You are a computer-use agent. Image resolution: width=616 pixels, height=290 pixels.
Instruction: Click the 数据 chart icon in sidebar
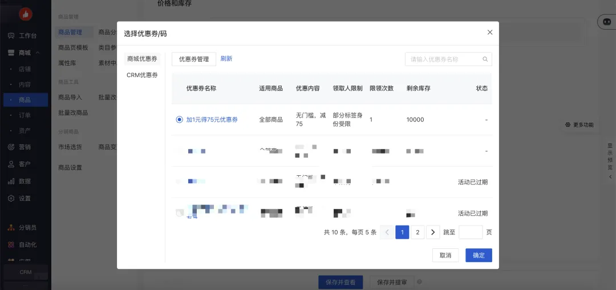[x=11, y=181]
